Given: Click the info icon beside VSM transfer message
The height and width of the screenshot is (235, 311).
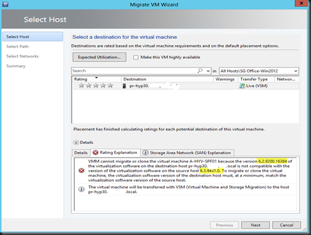Looking at the screenshot, I should click(x=81, y=190).
